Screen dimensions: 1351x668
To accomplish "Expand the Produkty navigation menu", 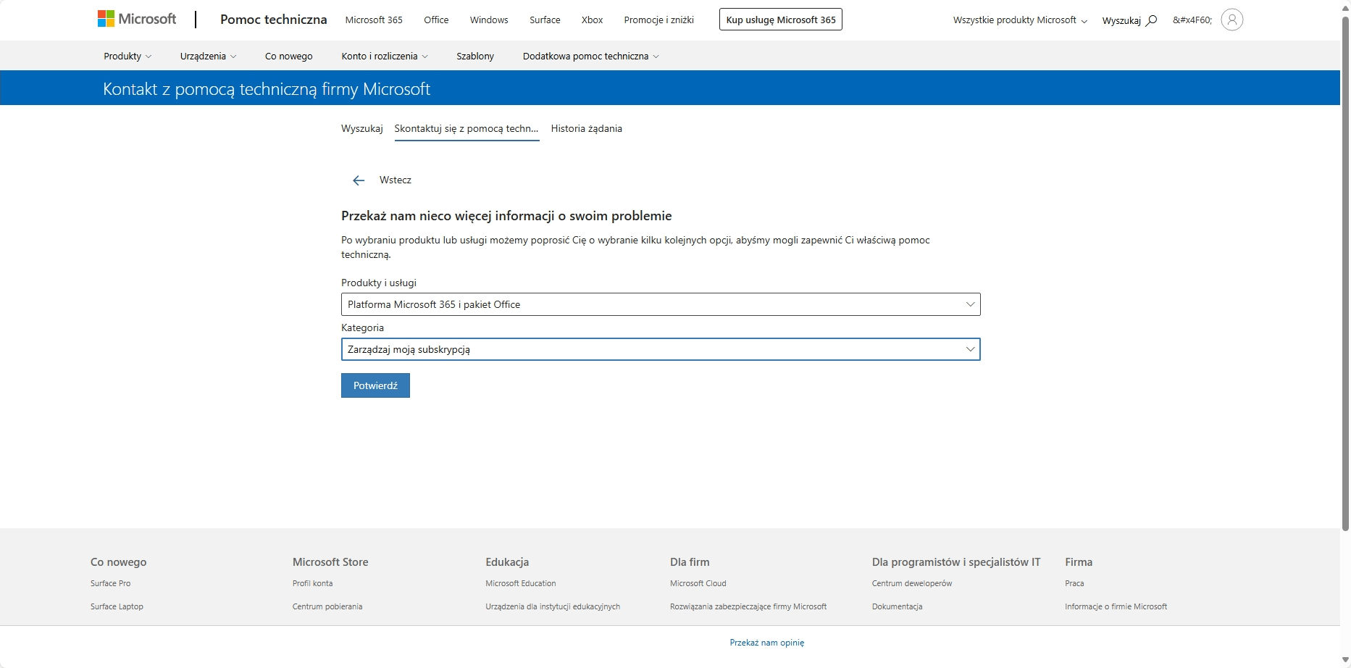I will click(x=127, y=56).
